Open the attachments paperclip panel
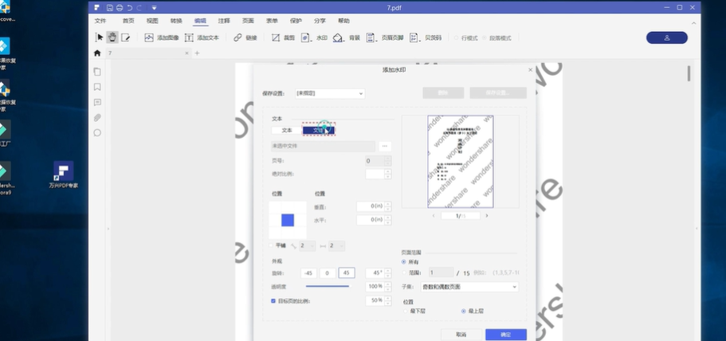The width and height of the screenshot is (726, 341). click(x=97, y=118)
